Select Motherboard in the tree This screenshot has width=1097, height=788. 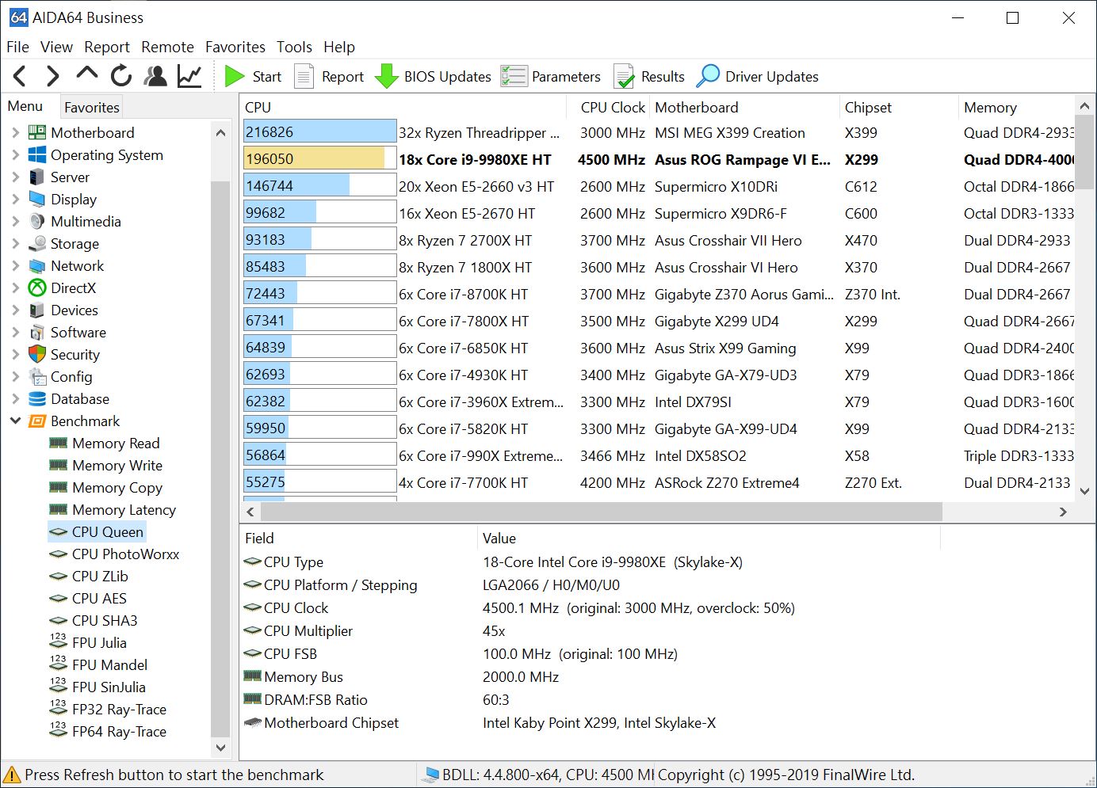[x=92, y=132]
